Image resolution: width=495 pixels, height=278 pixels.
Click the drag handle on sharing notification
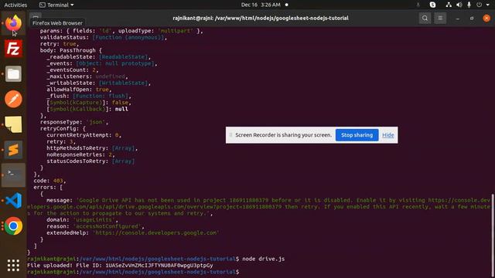230,135
